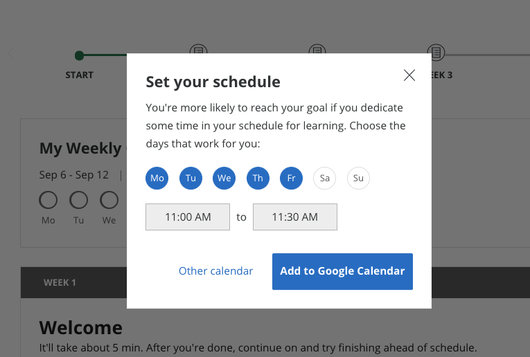The width and height of the screenshot is (530, 357).
Task: Open the 11:00 AM start time dropdown
Action: [x=188, y=217]
